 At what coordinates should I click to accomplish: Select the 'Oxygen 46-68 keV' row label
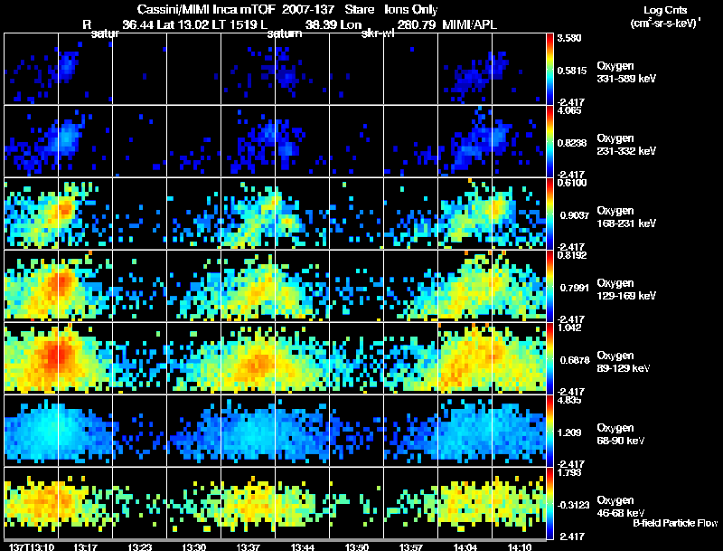pyautogui.click(x=621, y=507)
